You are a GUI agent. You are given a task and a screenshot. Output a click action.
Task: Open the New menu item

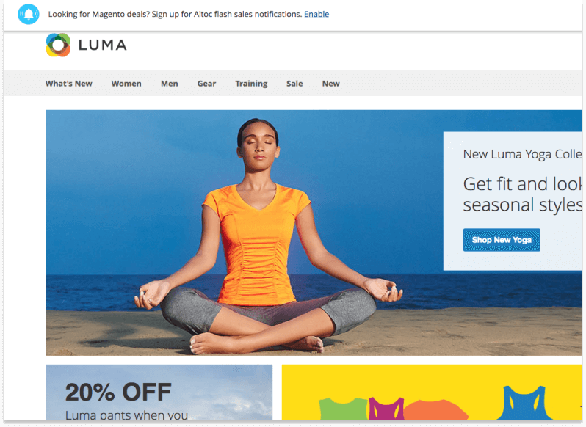[330, 84]
